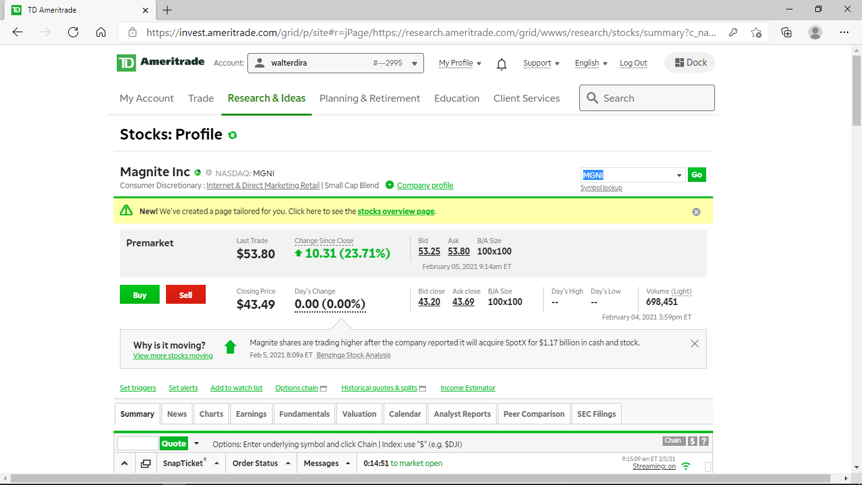The width and height of the screenshot is (862, 485).
Task: Click the red Sell button
Action: tap(186, 295)
